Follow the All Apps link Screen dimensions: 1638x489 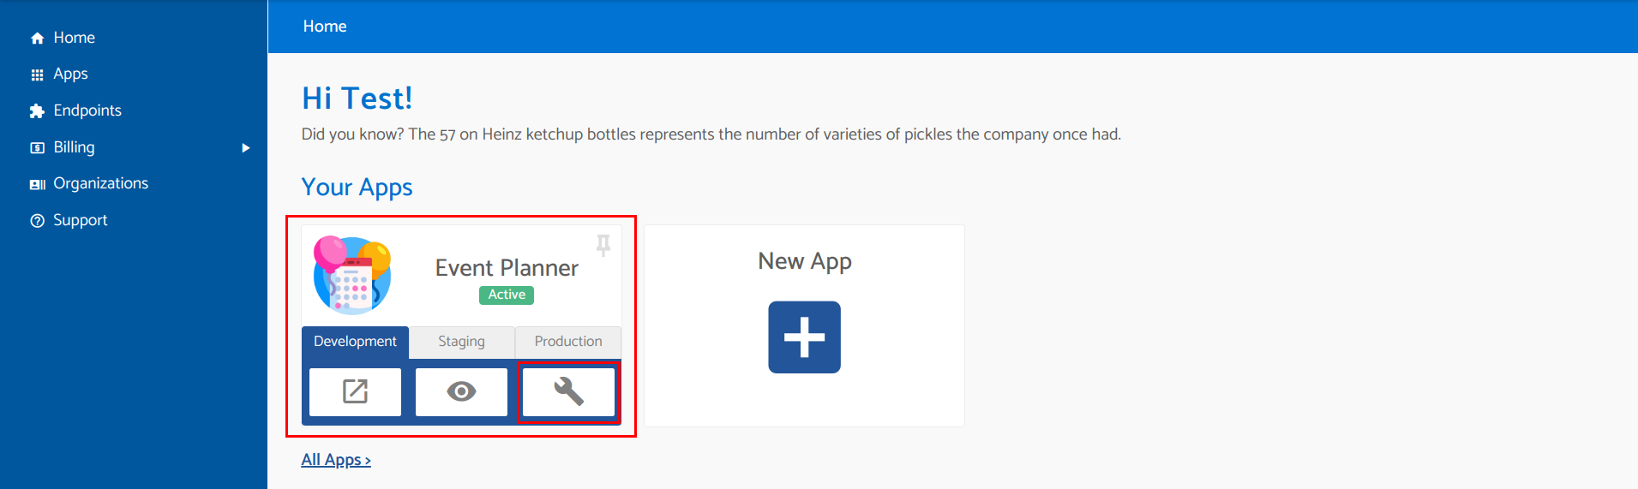click(336, 460)
